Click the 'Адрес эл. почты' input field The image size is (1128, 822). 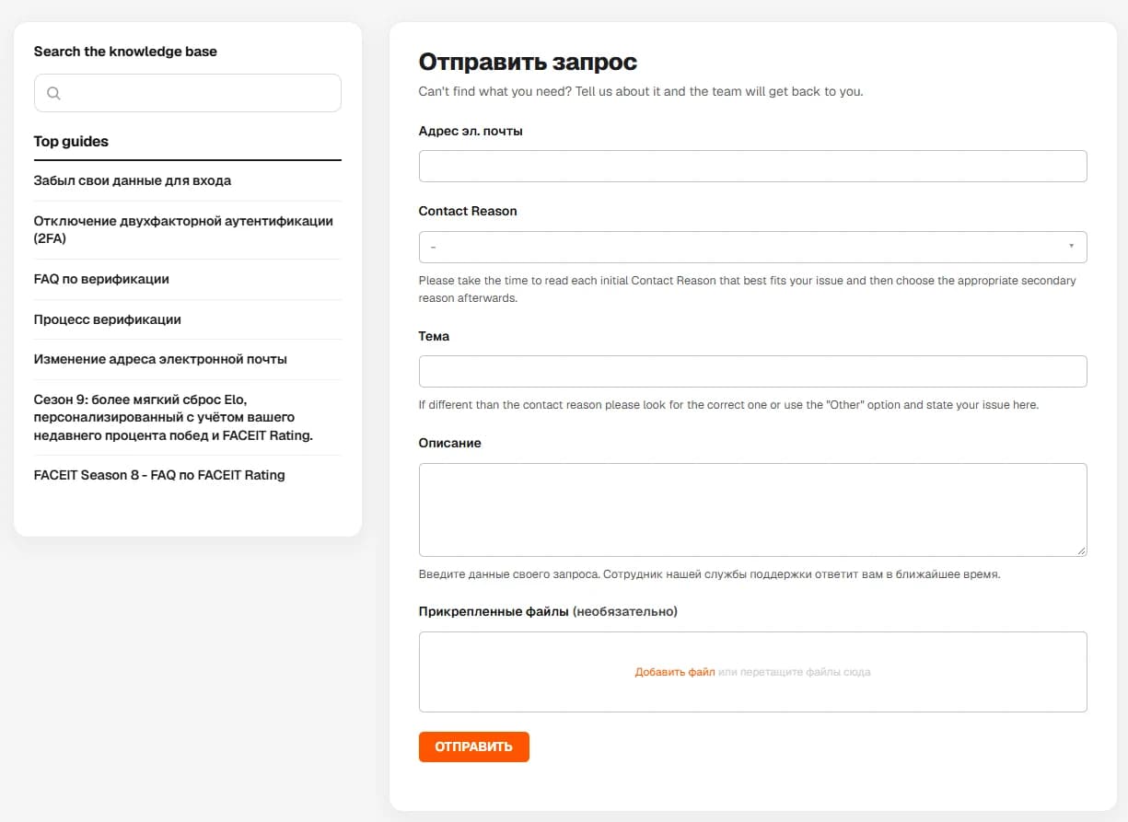tap(752, 167)
